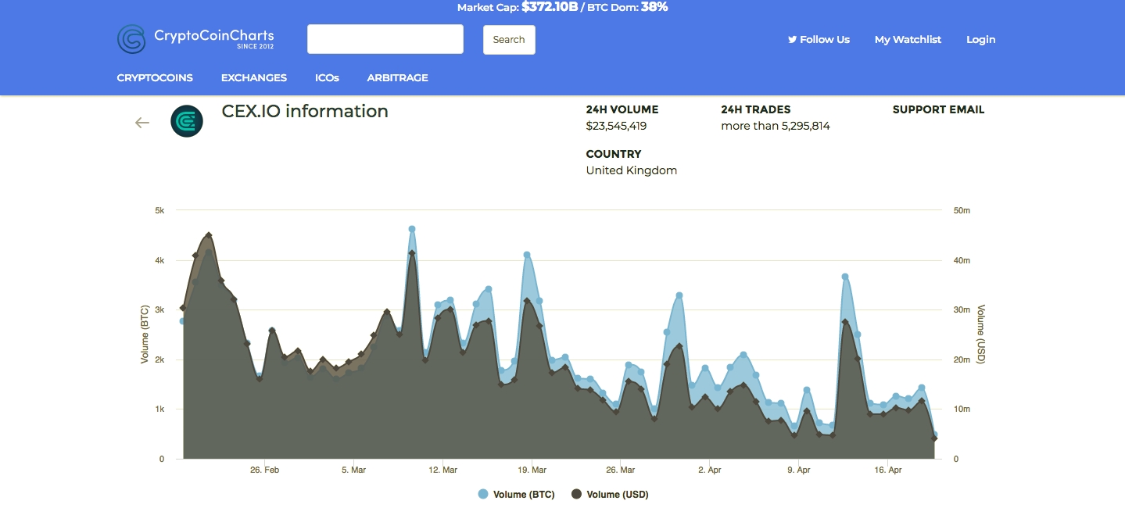Viewport: 1125px width, 515px height.
Task: Click the Volume (BTC) vertical axis title
Action: (145, 334)
